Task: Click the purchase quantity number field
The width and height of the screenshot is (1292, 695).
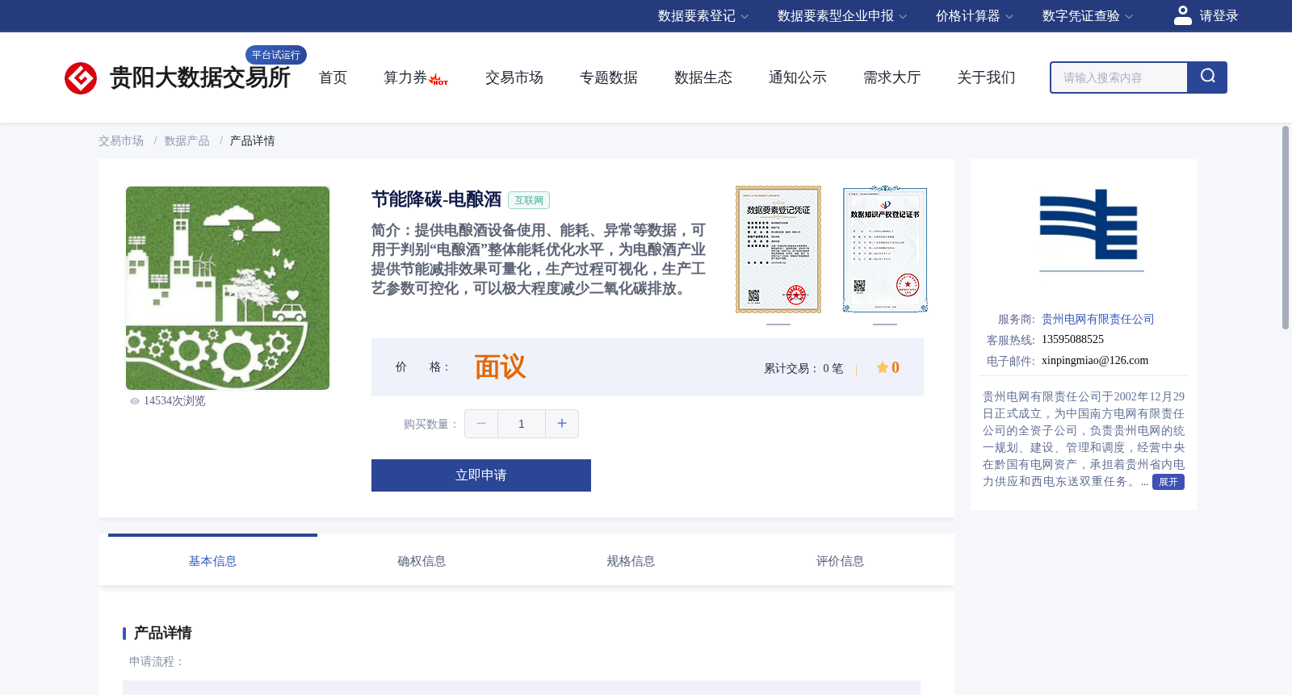Action: (522, 424)
